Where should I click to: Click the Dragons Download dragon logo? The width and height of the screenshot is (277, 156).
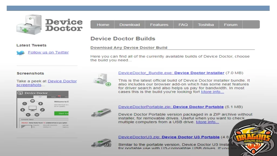point(254,138)
